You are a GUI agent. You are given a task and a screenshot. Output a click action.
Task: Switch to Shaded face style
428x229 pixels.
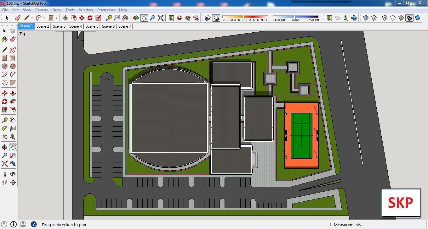[401, 18]
